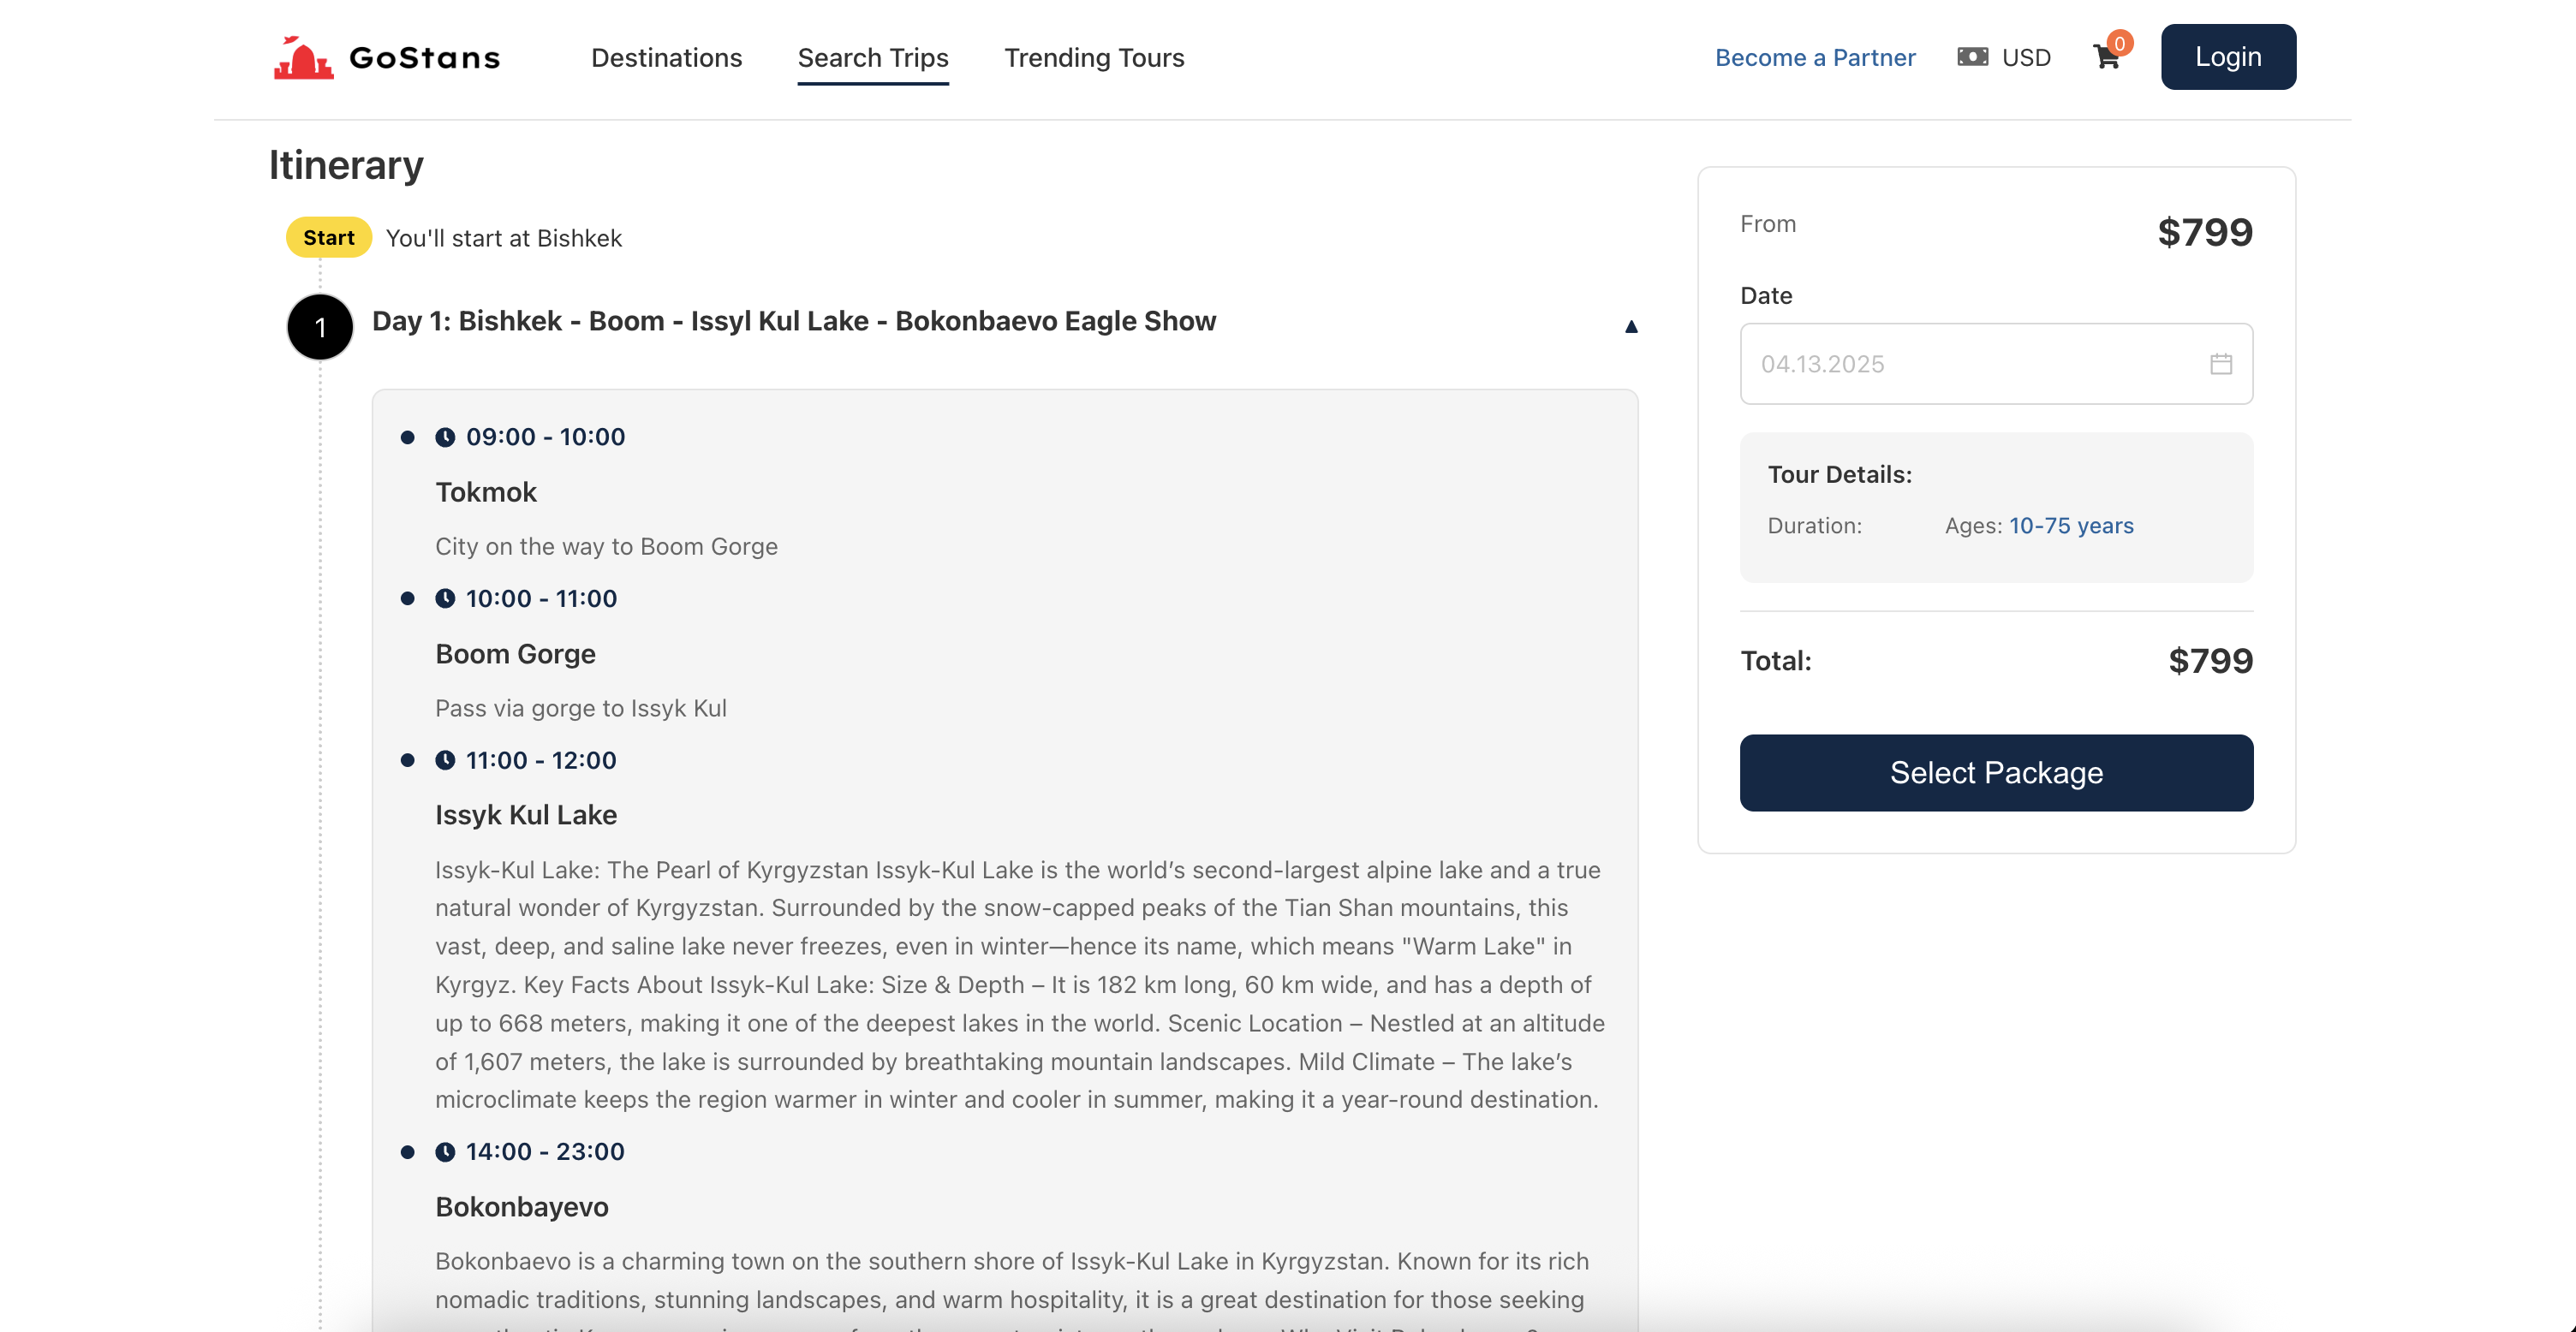The width and height of the screenshot is (2576, 1332).
Task: Click the clock icon beside 11:00 - 12:00
Action: [x=445, y=760]
